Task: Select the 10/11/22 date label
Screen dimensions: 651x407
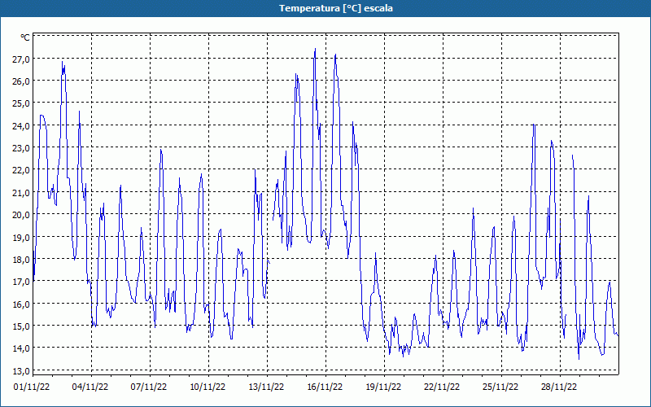Action: coord(208,387)
